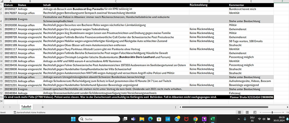289x123 pixels.
Task: Open Task View from the taskbar
Action: (x=125, y=119)
